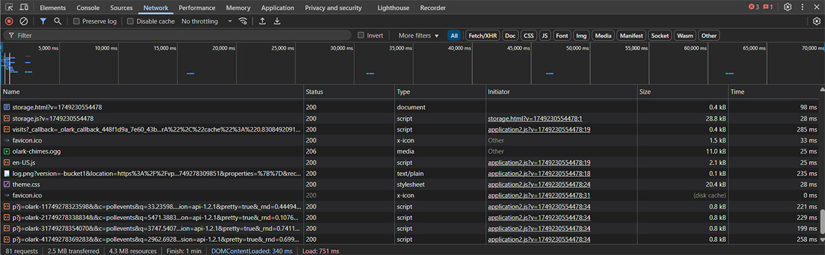This screenshot has height=255, width=825.
Task: Open the network search magnifier
Action: click(58, 21)
